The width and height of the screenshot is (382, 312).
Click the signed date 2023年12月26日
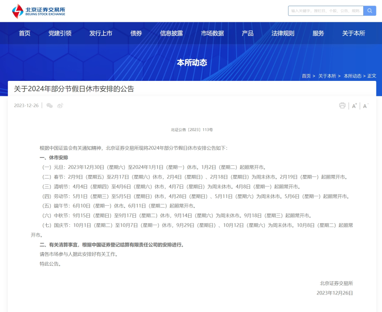335,293
